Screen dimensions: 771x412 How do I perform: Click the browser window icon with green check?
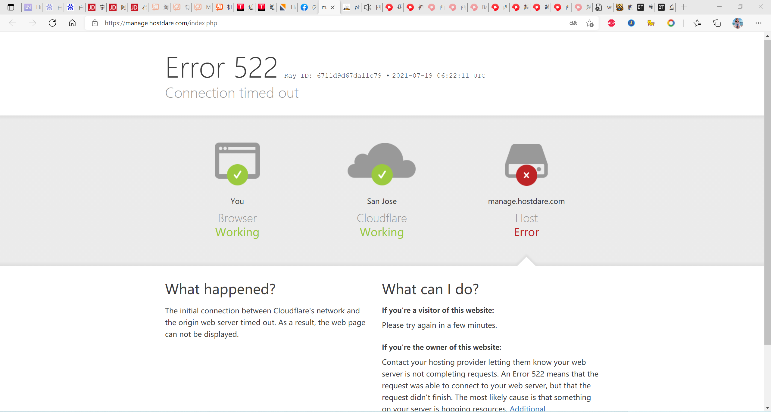pos(237,164)
